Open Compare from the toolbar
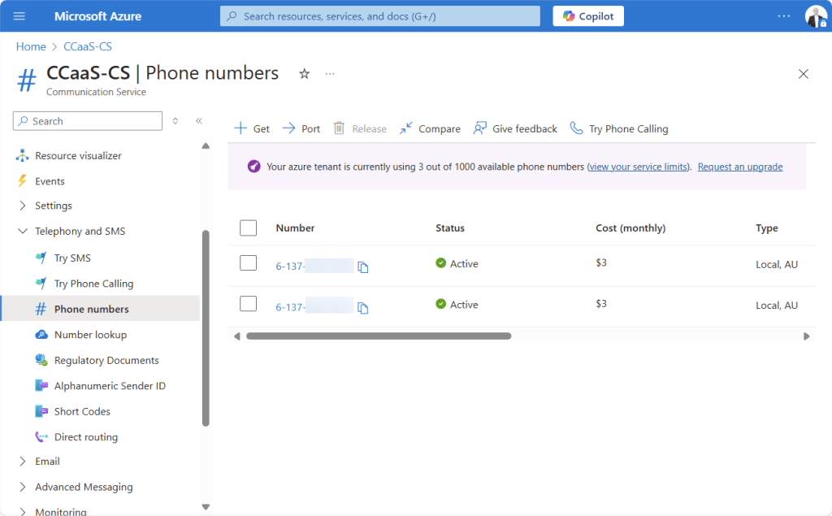The image size is (832, 516). (x=430, y=128)
